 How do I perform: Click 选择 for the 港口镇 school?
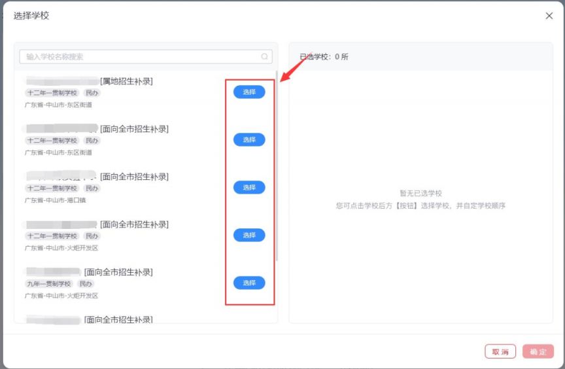(249, 187)
